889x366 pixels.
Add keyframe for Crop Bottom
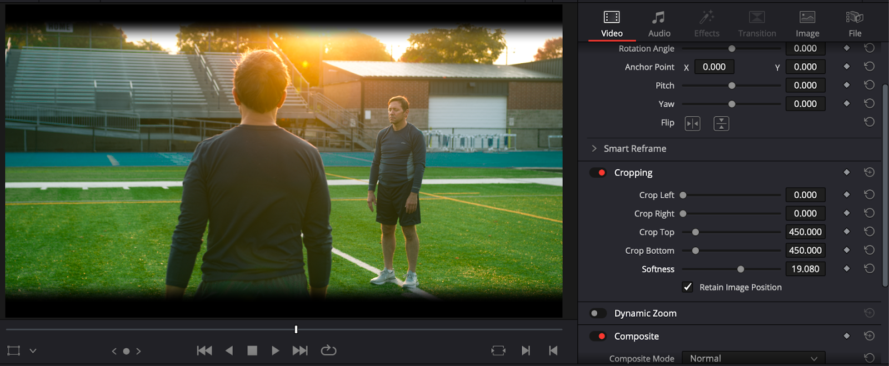pos(847,250)
